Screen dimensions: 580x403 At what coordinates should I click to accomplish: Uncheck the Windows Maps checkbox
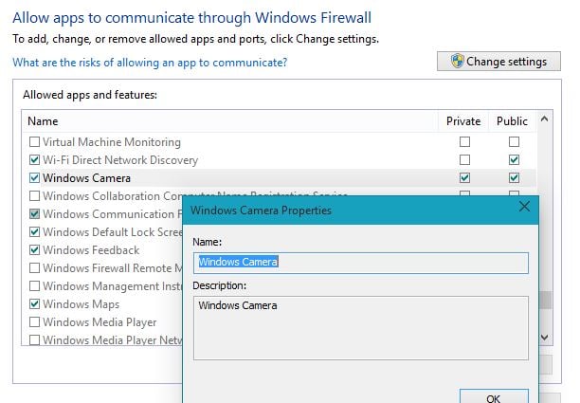pyautogui.click(x=35, y=304)
